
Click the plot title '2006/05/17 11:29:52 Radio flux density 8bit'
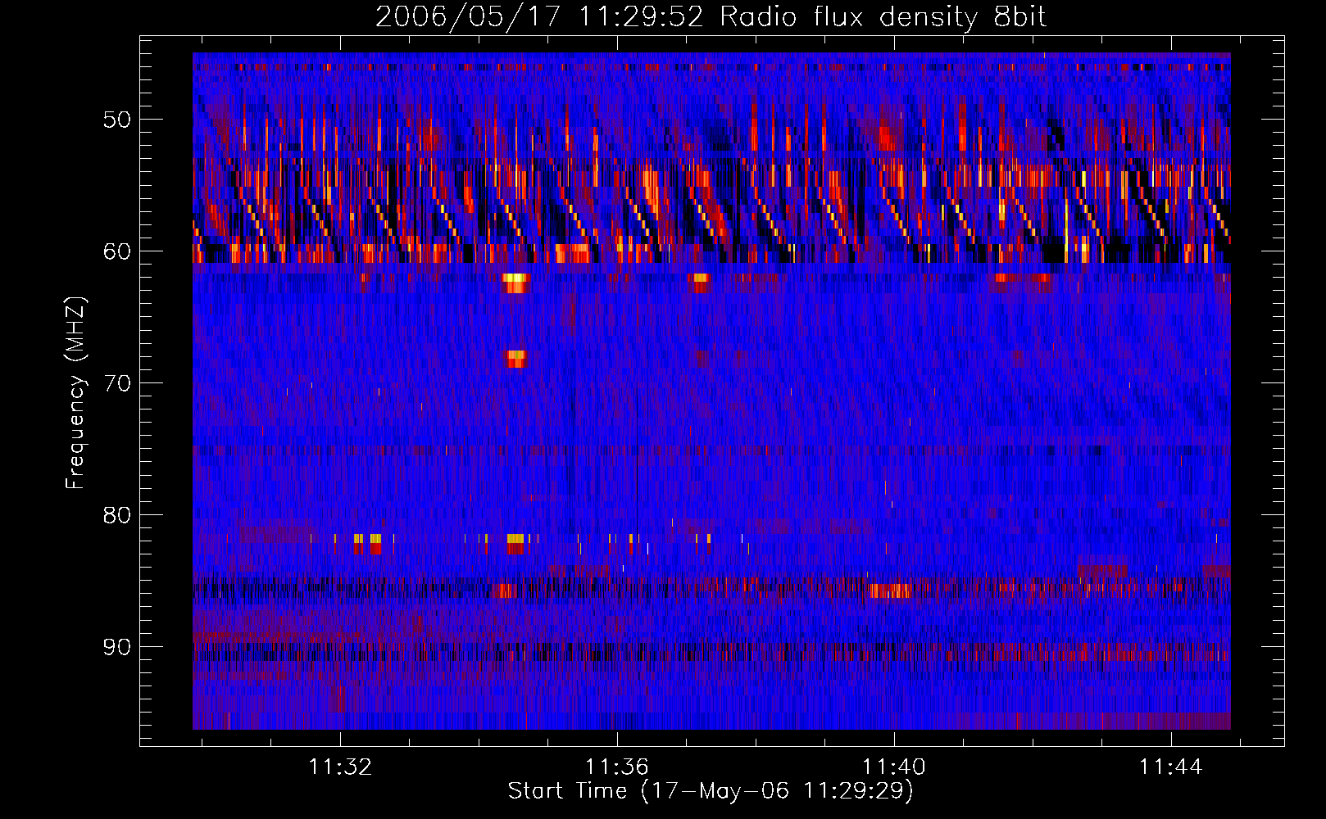click(711, 17)
